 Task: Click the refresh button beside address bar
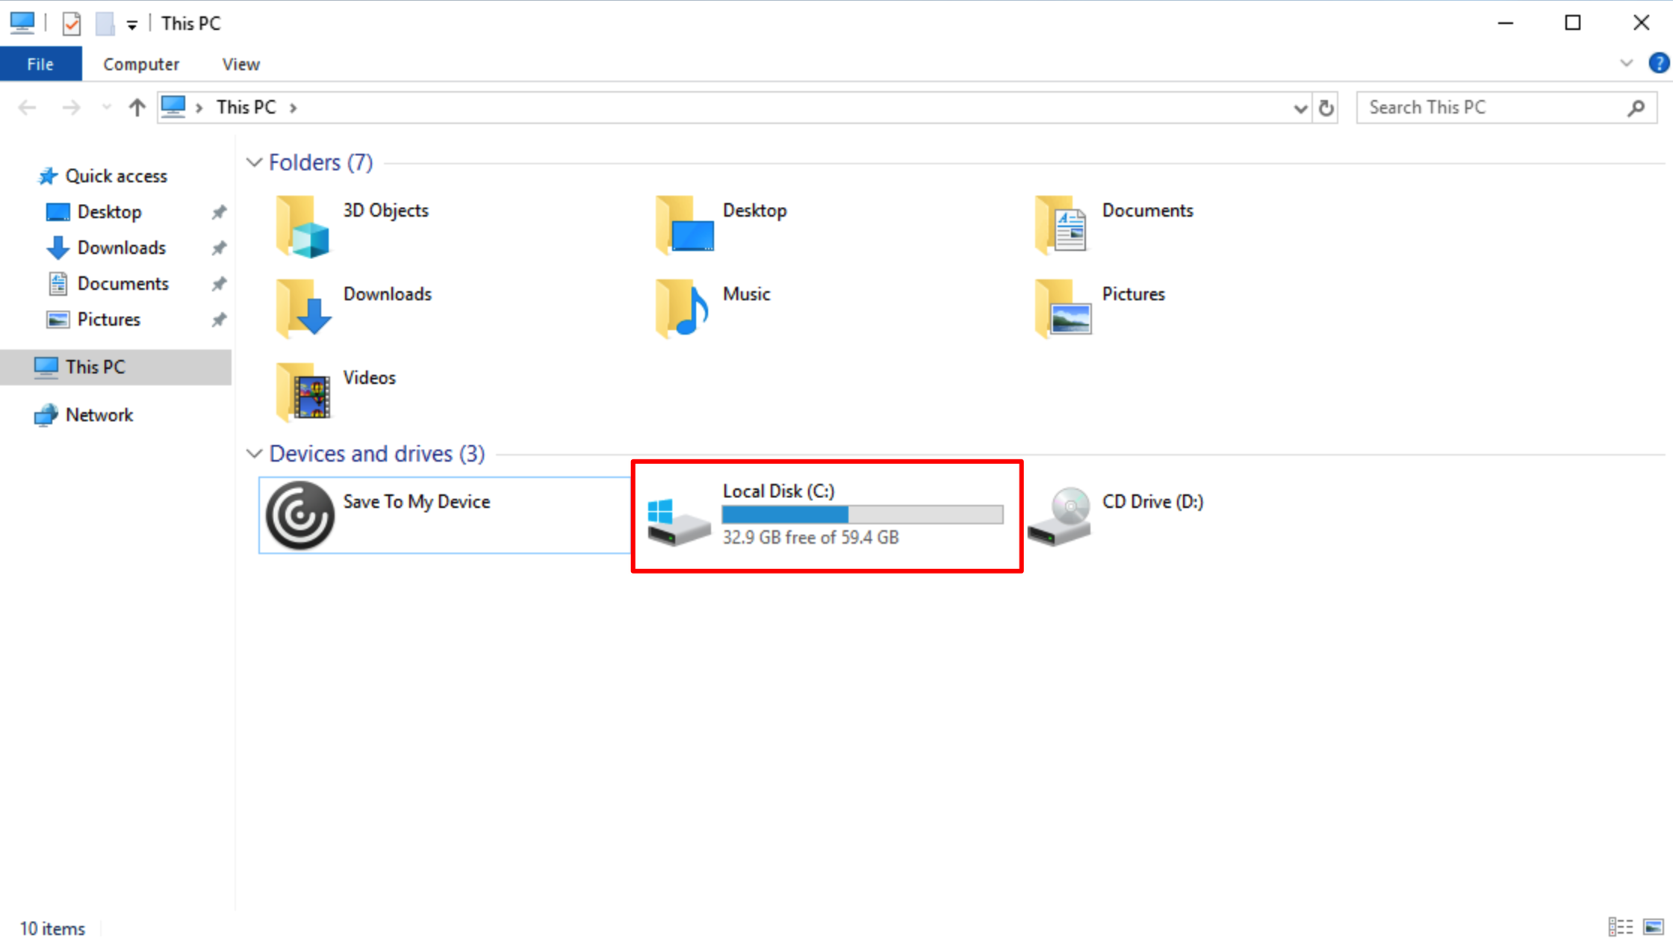(x=1326, y=108)
